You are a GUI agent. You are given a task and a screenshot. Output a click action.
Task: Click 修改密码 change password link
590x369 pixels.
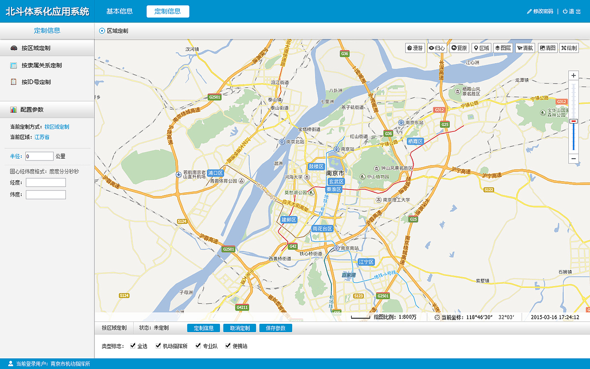(x=540, y=12)
